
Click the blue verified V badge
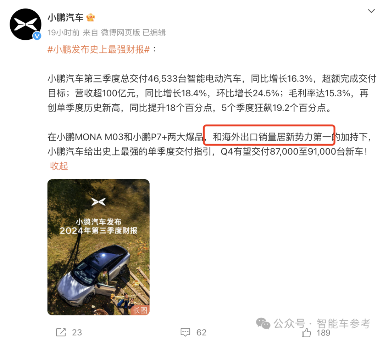coord(37,36)
